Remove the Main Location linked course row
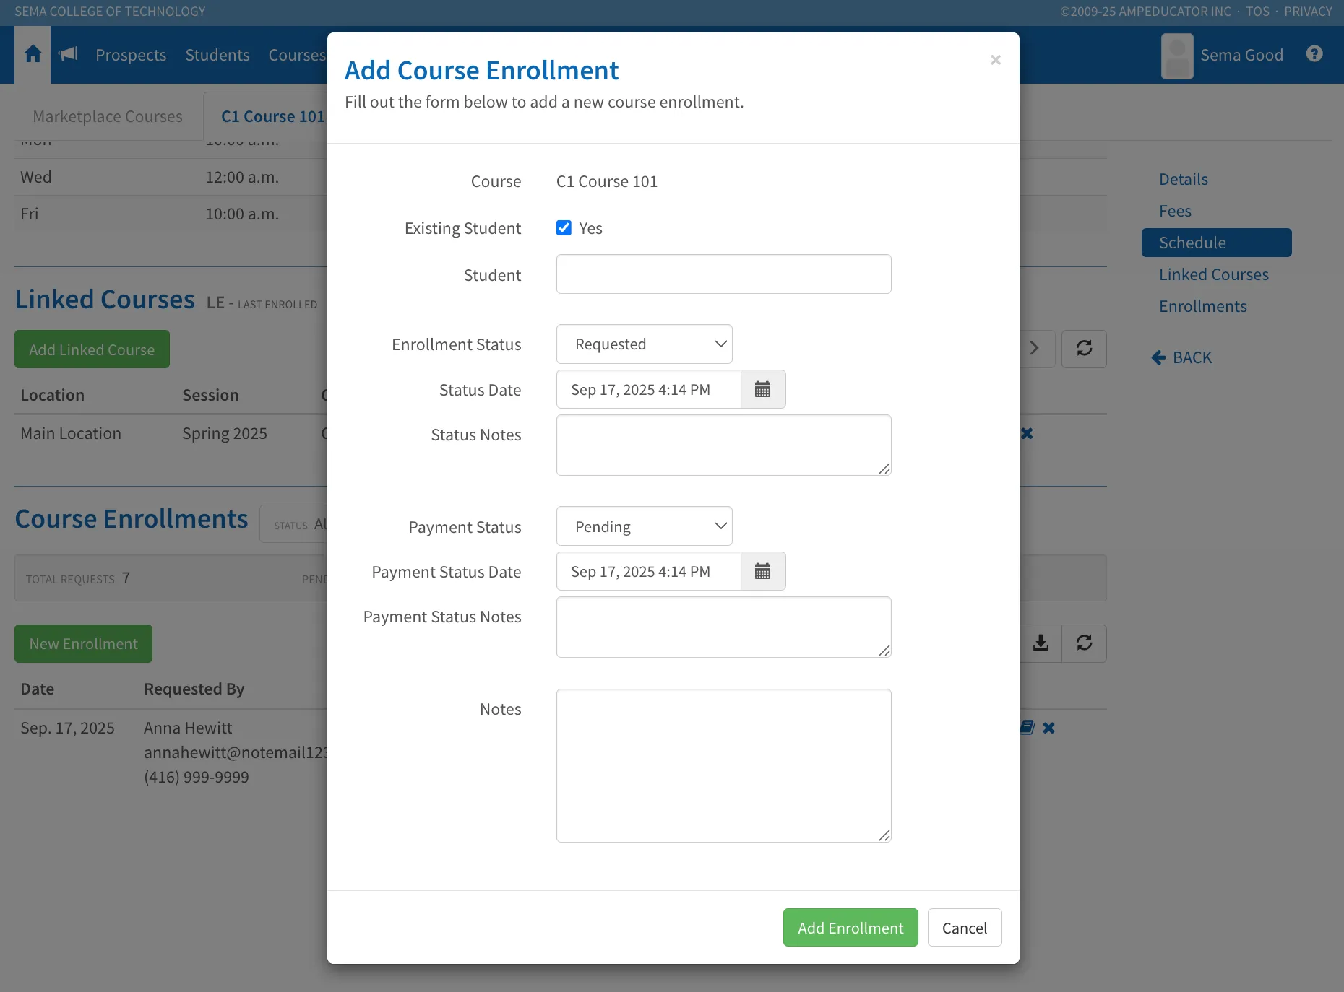This screenshot has height=992, width=1344. click(1027, 433)
